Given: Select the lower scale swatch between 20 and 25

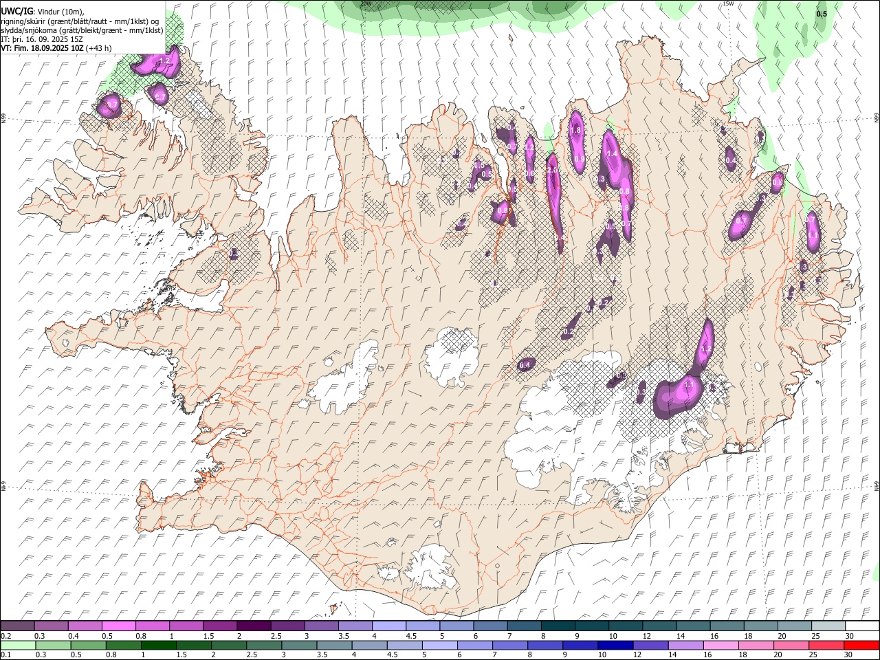Looking at the screenshot, I should [791, 645].
